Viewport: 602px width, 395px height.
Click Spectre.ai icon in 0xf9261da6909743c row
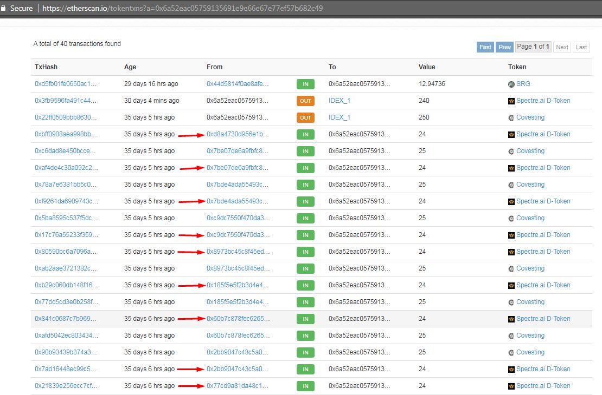point(511,202)
